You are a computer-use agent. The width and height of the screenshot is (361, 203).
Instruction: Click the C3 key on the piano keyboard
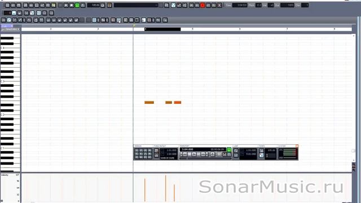click(x=10, y=81)
